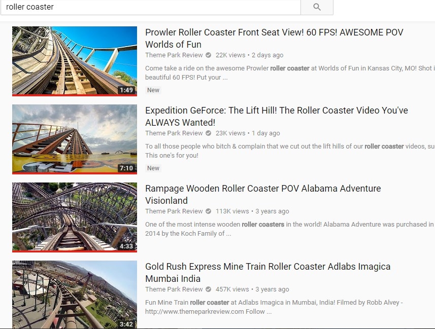Click the verified badge on the Rampage video
The width and height of the screenshot is (435, 329).
click(208, 211)
